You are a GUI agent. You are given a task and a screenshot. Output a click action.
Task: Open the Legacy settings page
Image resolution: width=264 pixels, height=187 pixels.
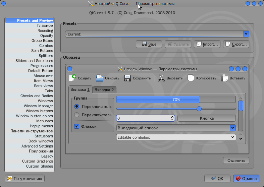click(x=30, y=156)
